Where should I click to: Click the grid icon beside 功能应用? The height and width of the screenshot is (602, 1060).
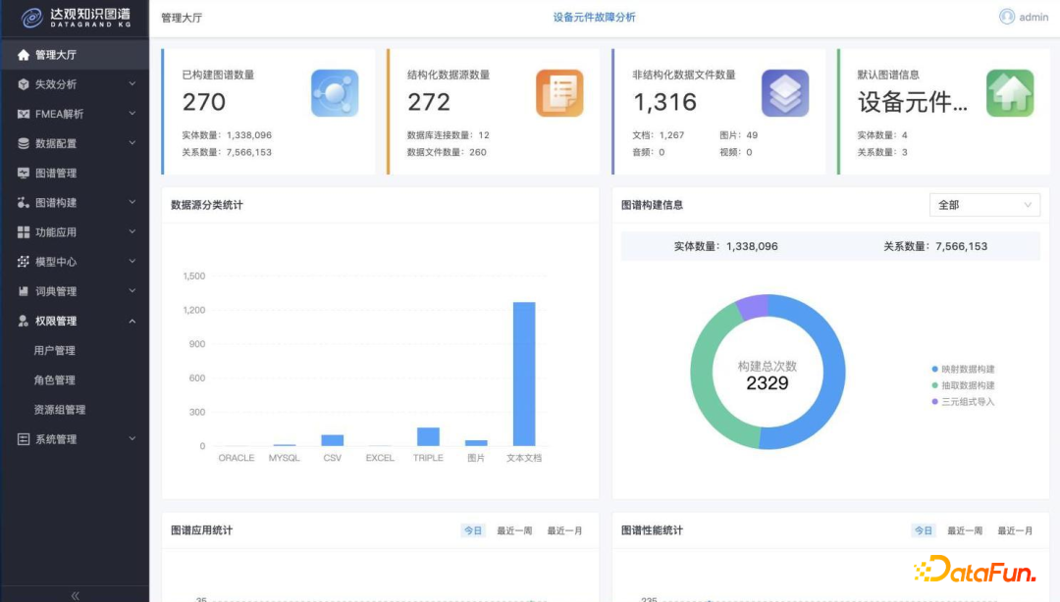(24, 232)
